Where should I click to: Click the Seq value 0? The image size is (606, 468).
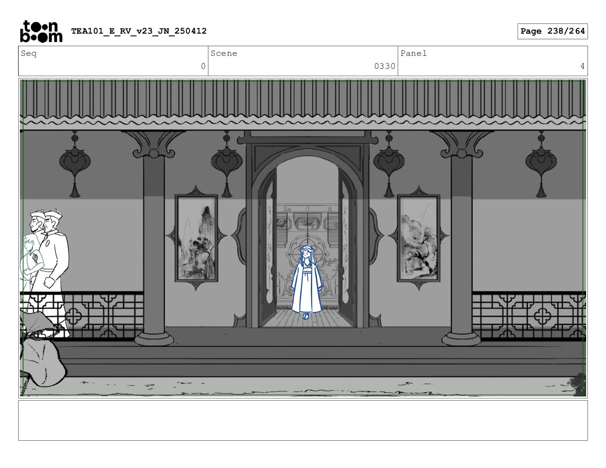coord(203,66)
